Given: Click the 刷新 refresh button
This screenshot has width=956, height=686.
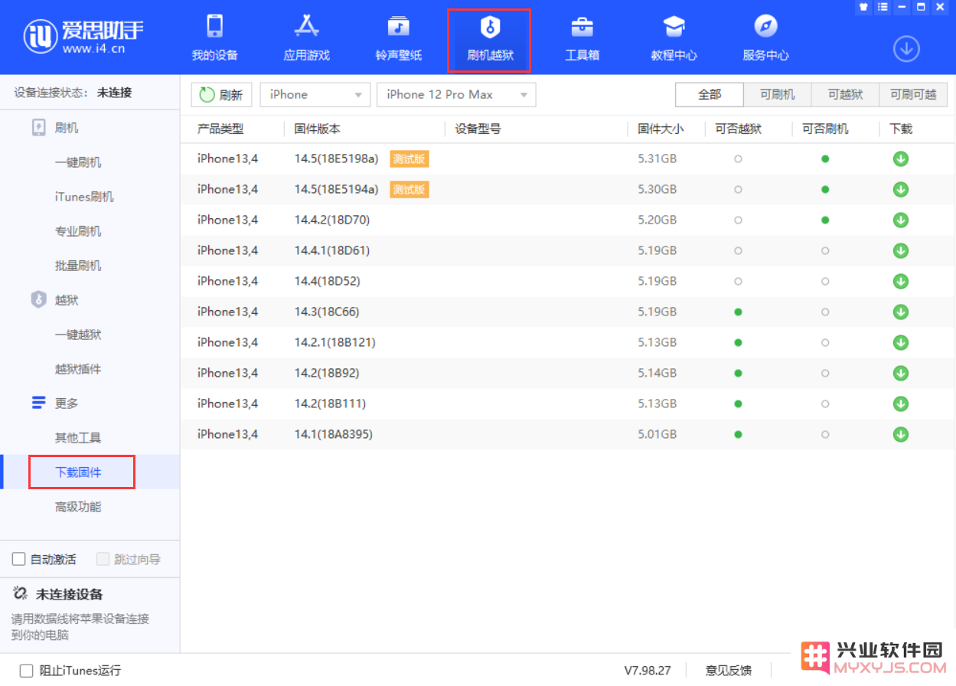Looking at the screenshot, I should tap(221, 95).
